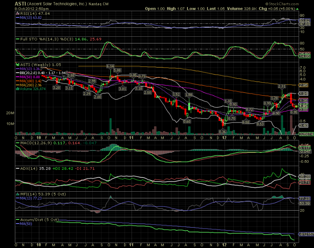Click the MFI(14) 53.39 (5 Oct) label
The height and width of the screenshot is (248, 314).
(43, 194)
